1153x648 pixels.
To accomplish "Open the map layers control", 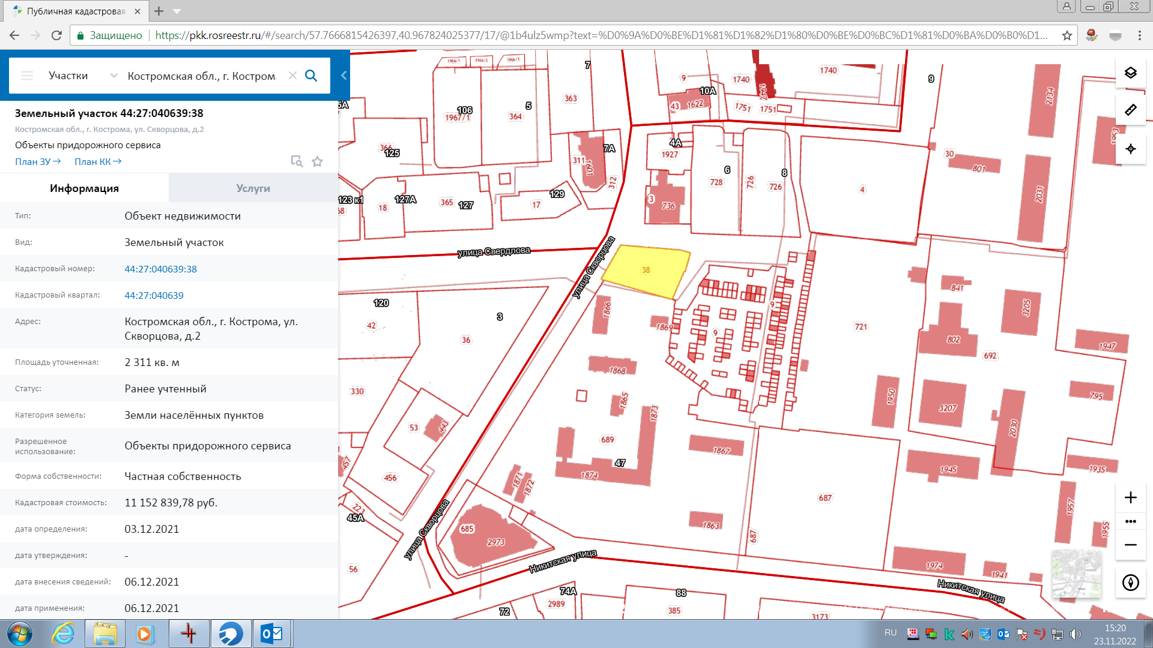I will click(x=1131, y=73).
